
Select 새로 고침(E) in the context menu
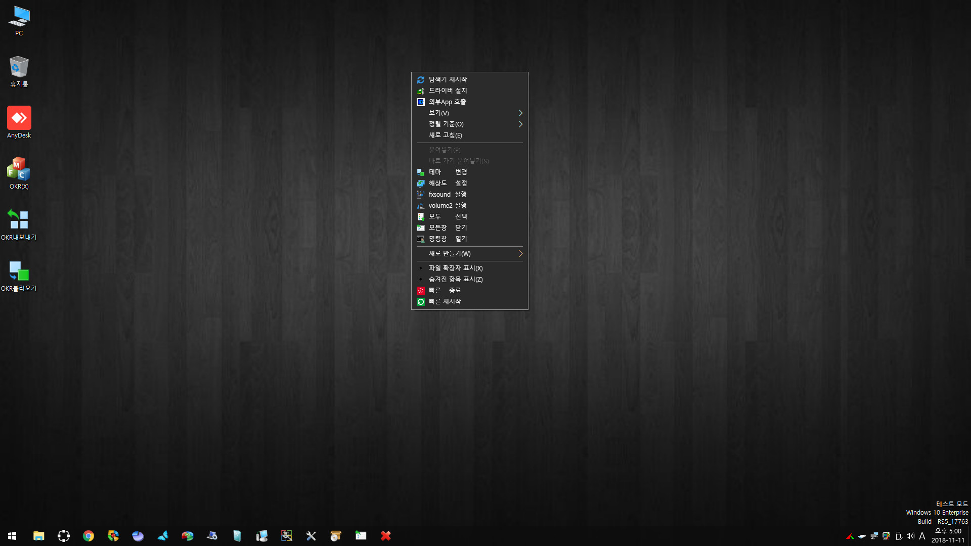point(470,135)
